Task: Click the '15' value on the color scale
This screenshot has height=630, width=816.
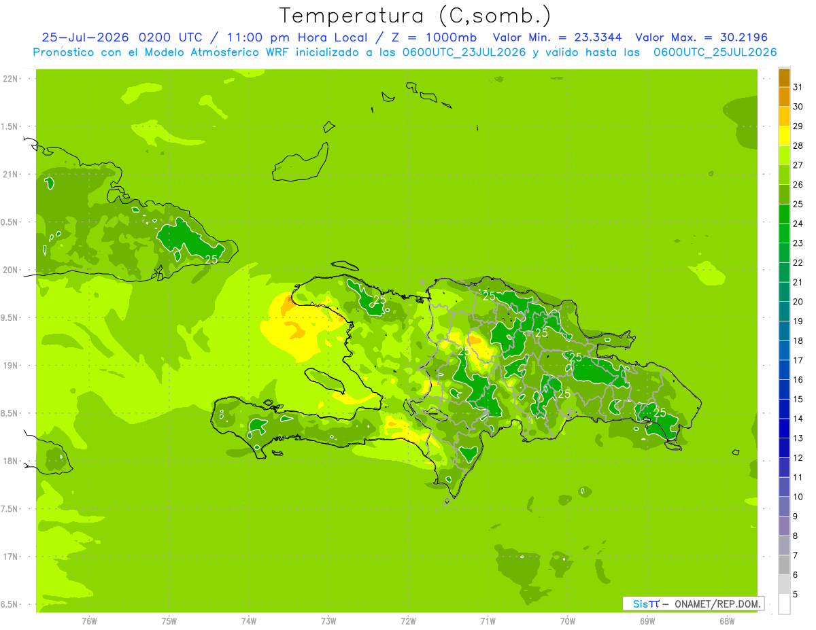Action: (x=798, y=399)
